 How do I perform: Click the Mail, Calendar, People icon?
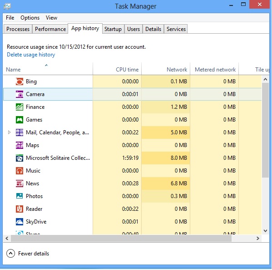click(x=20, y=132)
